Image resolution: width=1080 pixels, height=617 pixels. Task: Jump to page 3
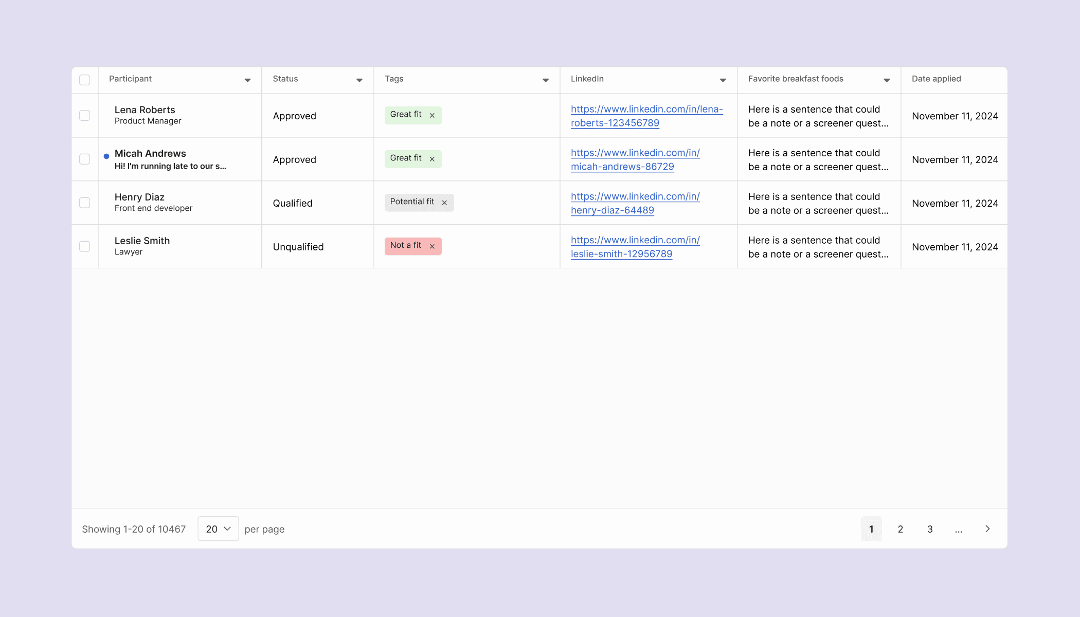pos(930,529)
